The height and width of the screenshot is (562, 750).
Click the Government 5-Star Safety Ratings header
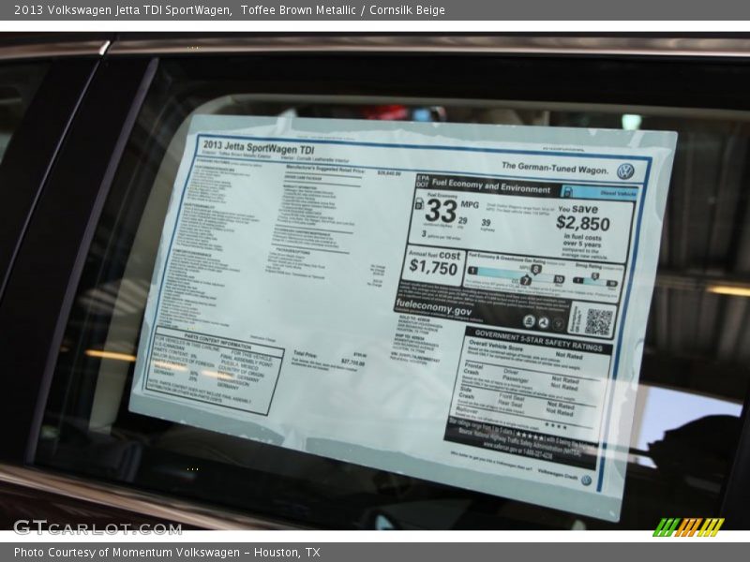537,334
